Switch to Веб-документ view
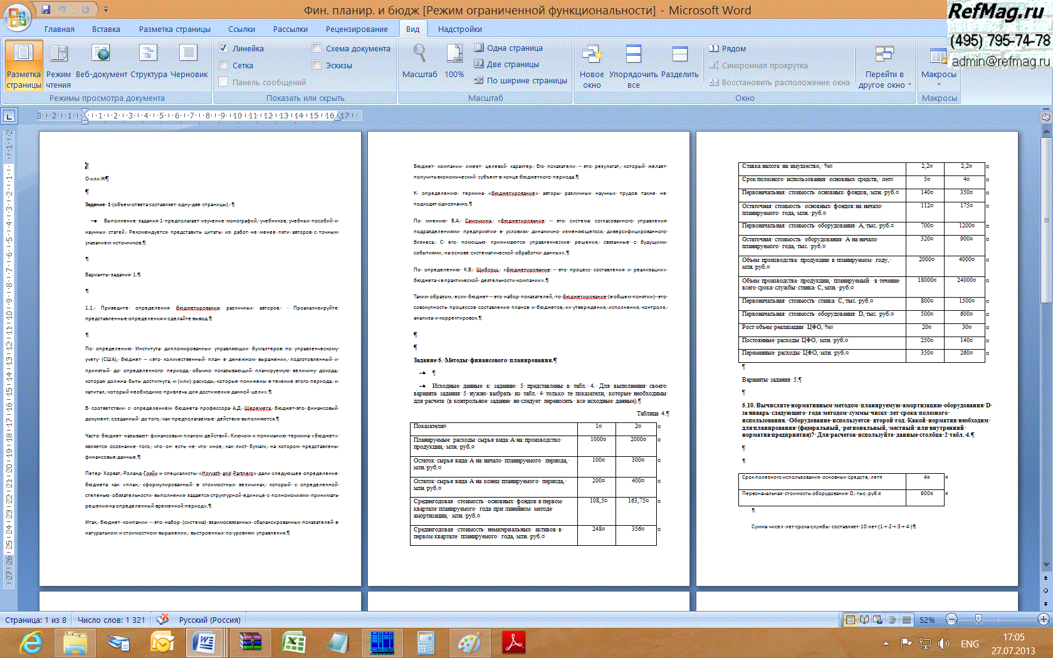1053x658 pixels. [101, 63]
